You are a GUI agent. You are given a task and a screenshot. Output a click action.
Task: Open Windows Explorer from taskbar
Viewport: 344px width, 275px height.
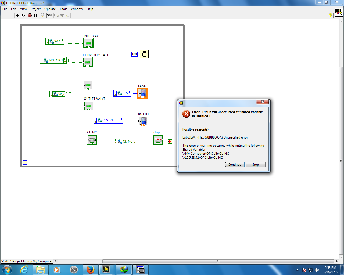point(41,270)
